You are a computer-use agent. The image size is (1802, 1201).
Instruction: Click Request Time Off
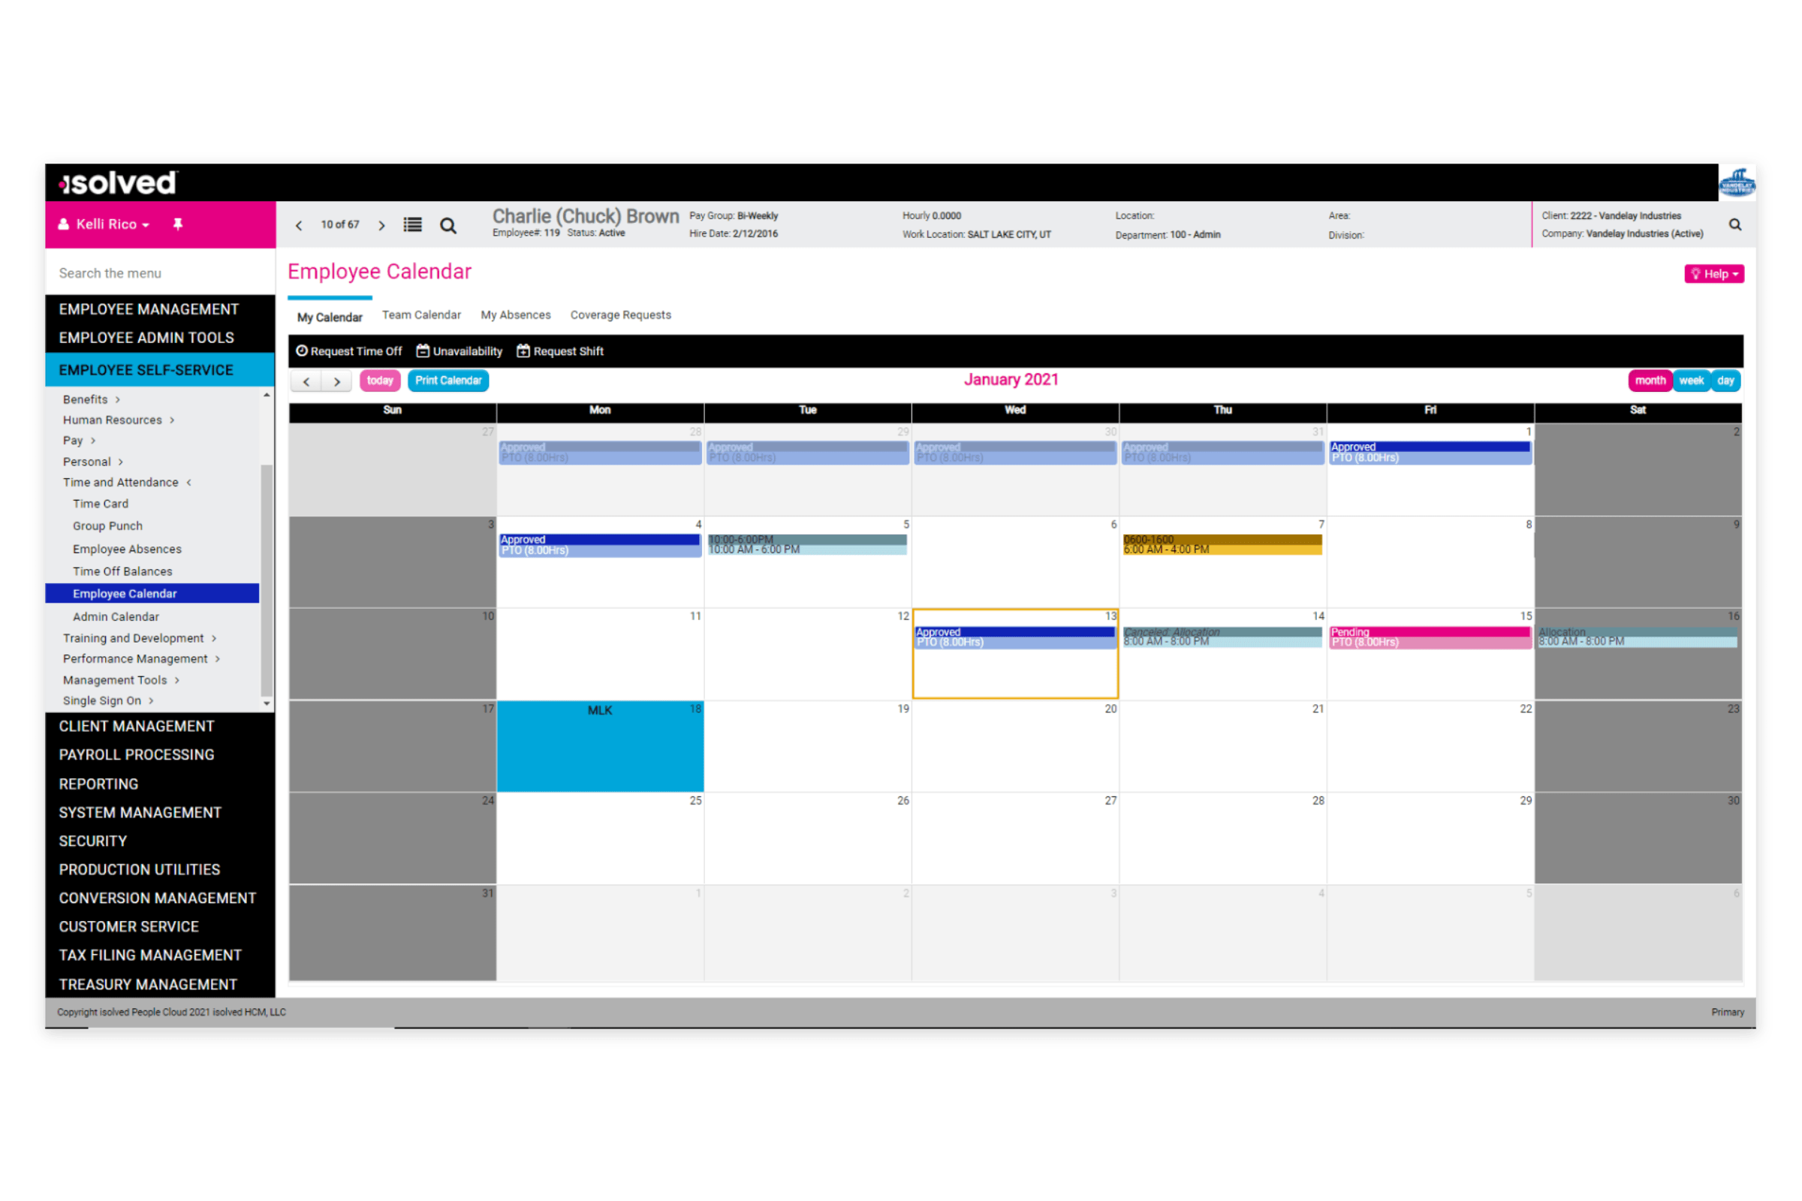[349, 351]
